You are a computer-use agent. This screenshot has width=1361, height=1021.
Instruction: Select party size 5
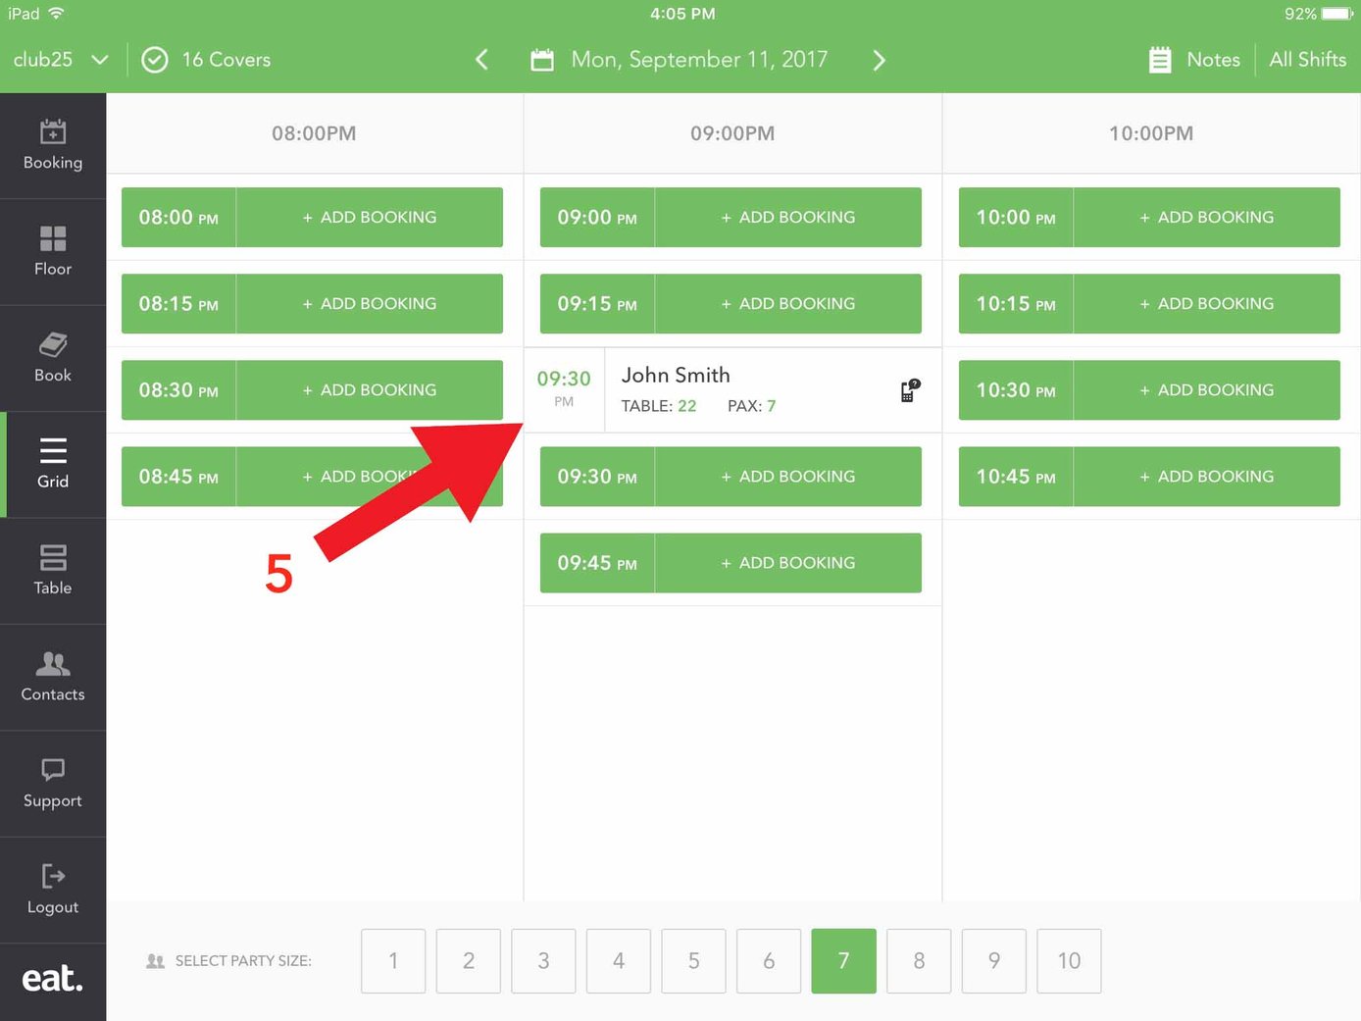[x=693, y=961]
